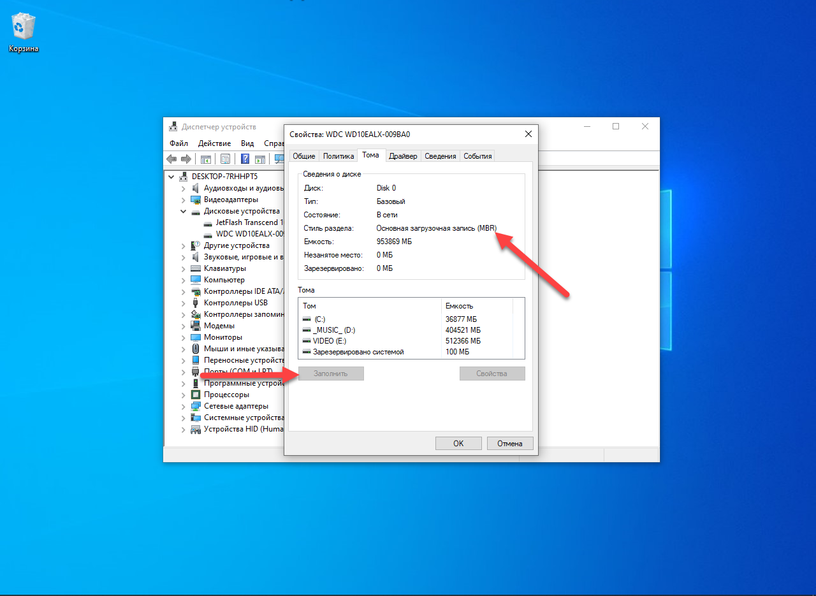This screenshot has height=596, width=816.
Task: Expand the Звуковые, игровые devices node
Action: pyautogui.click(x=184, y=257)
